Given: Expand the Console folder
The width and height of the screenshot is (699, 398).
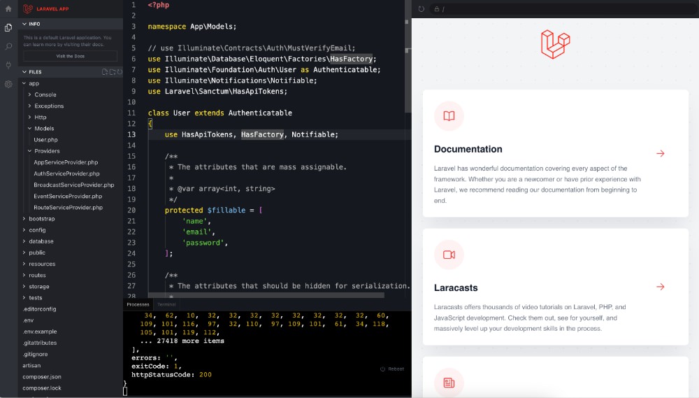Looking at the screenshot, I should (29, 94).
